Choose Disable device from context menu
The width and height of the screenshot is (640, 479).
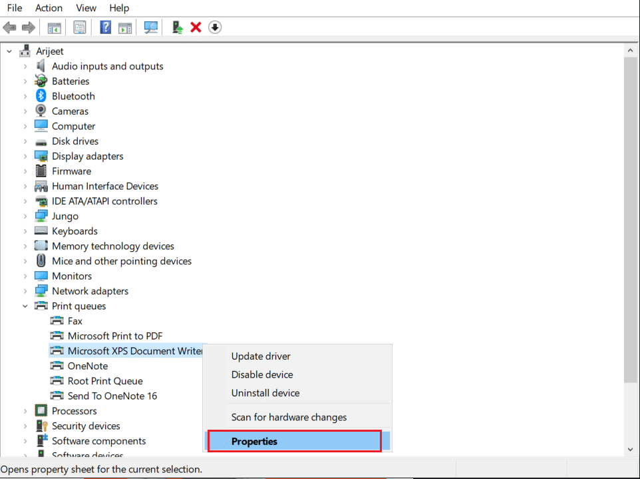(x=297, y=374)
